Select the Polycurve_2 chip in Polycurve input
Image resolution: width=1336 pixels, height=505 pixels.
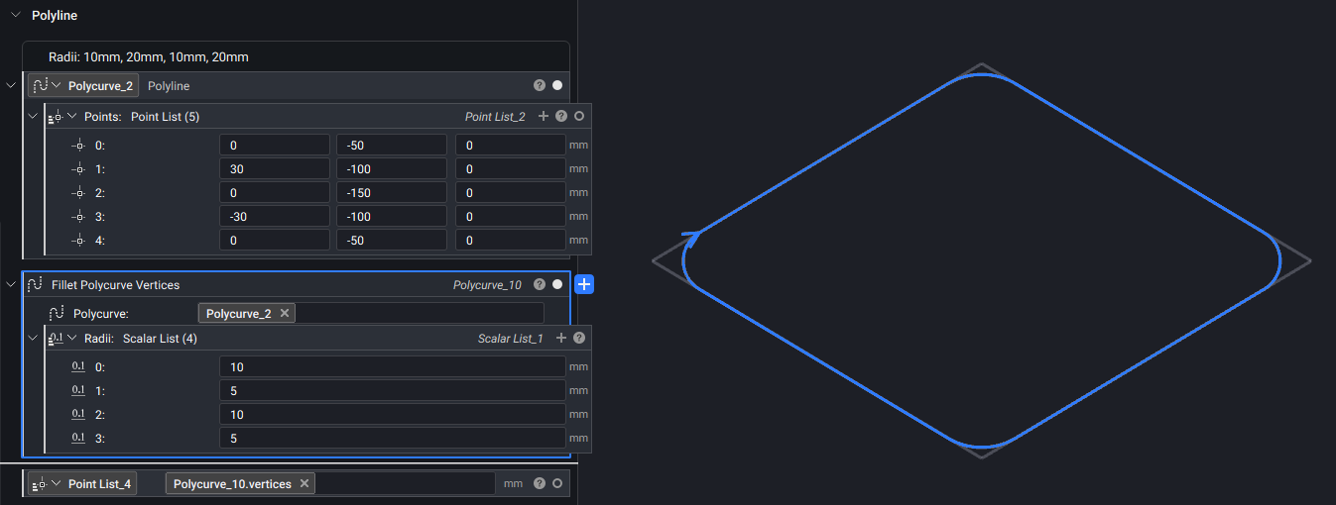(238, 314)
